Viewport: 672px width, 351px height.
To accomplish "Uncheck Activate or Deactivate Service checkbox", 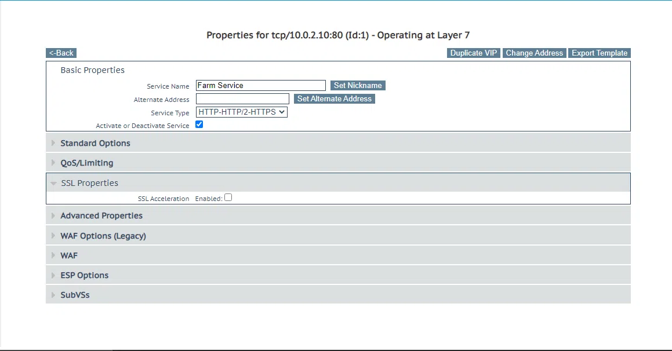I will coord(199,125).
